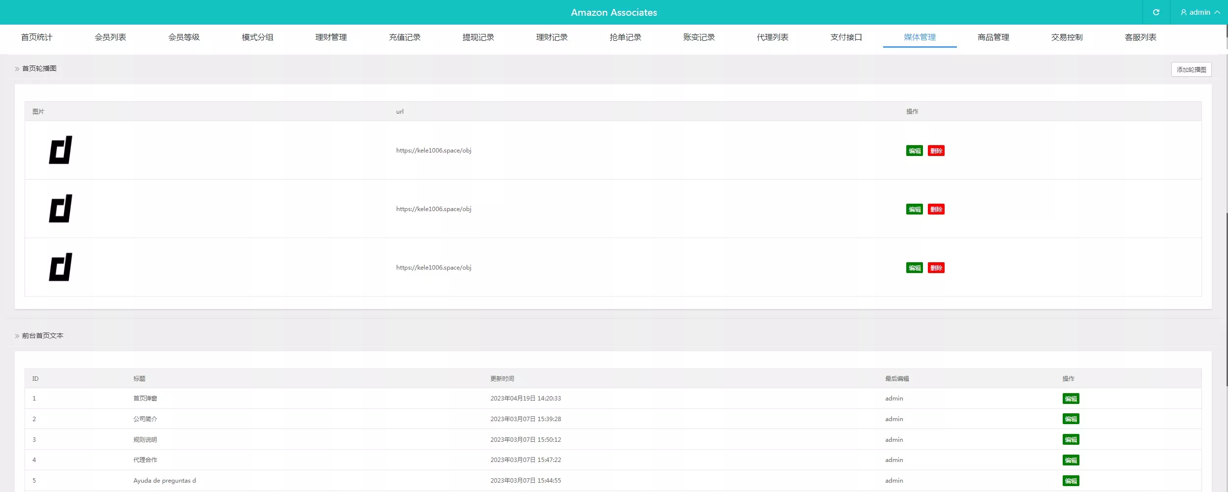Switch to the 首页统计 tab

(x=36, y=37)
